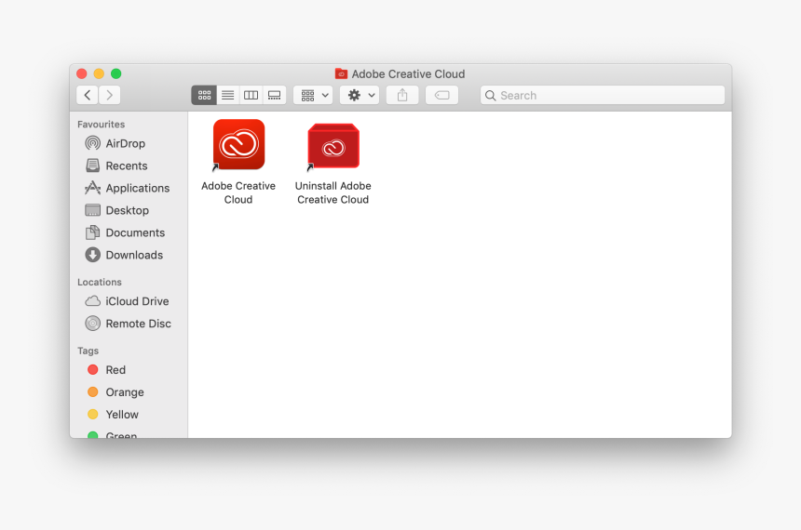
Task: Go forward with the right arrow
Action: coord(110,95)
